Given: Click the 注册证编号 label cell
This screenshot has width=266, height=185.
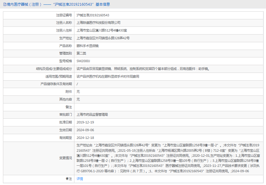Looking at the screenshot, I should pyautogui.click(x=39, y=15).
